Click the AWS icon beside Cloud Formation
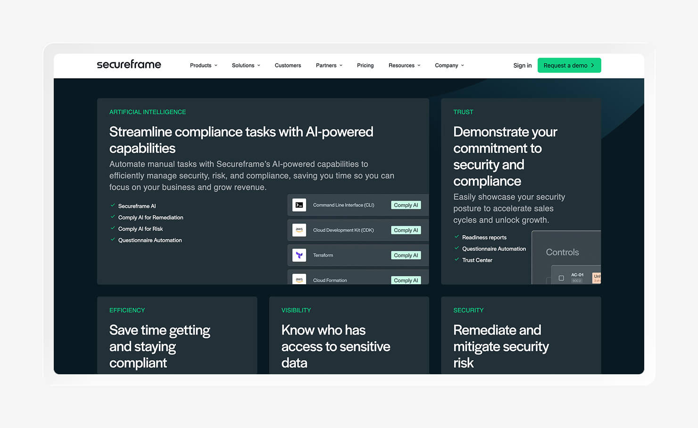This screenshot has width=698, height=428. point(299,279)
